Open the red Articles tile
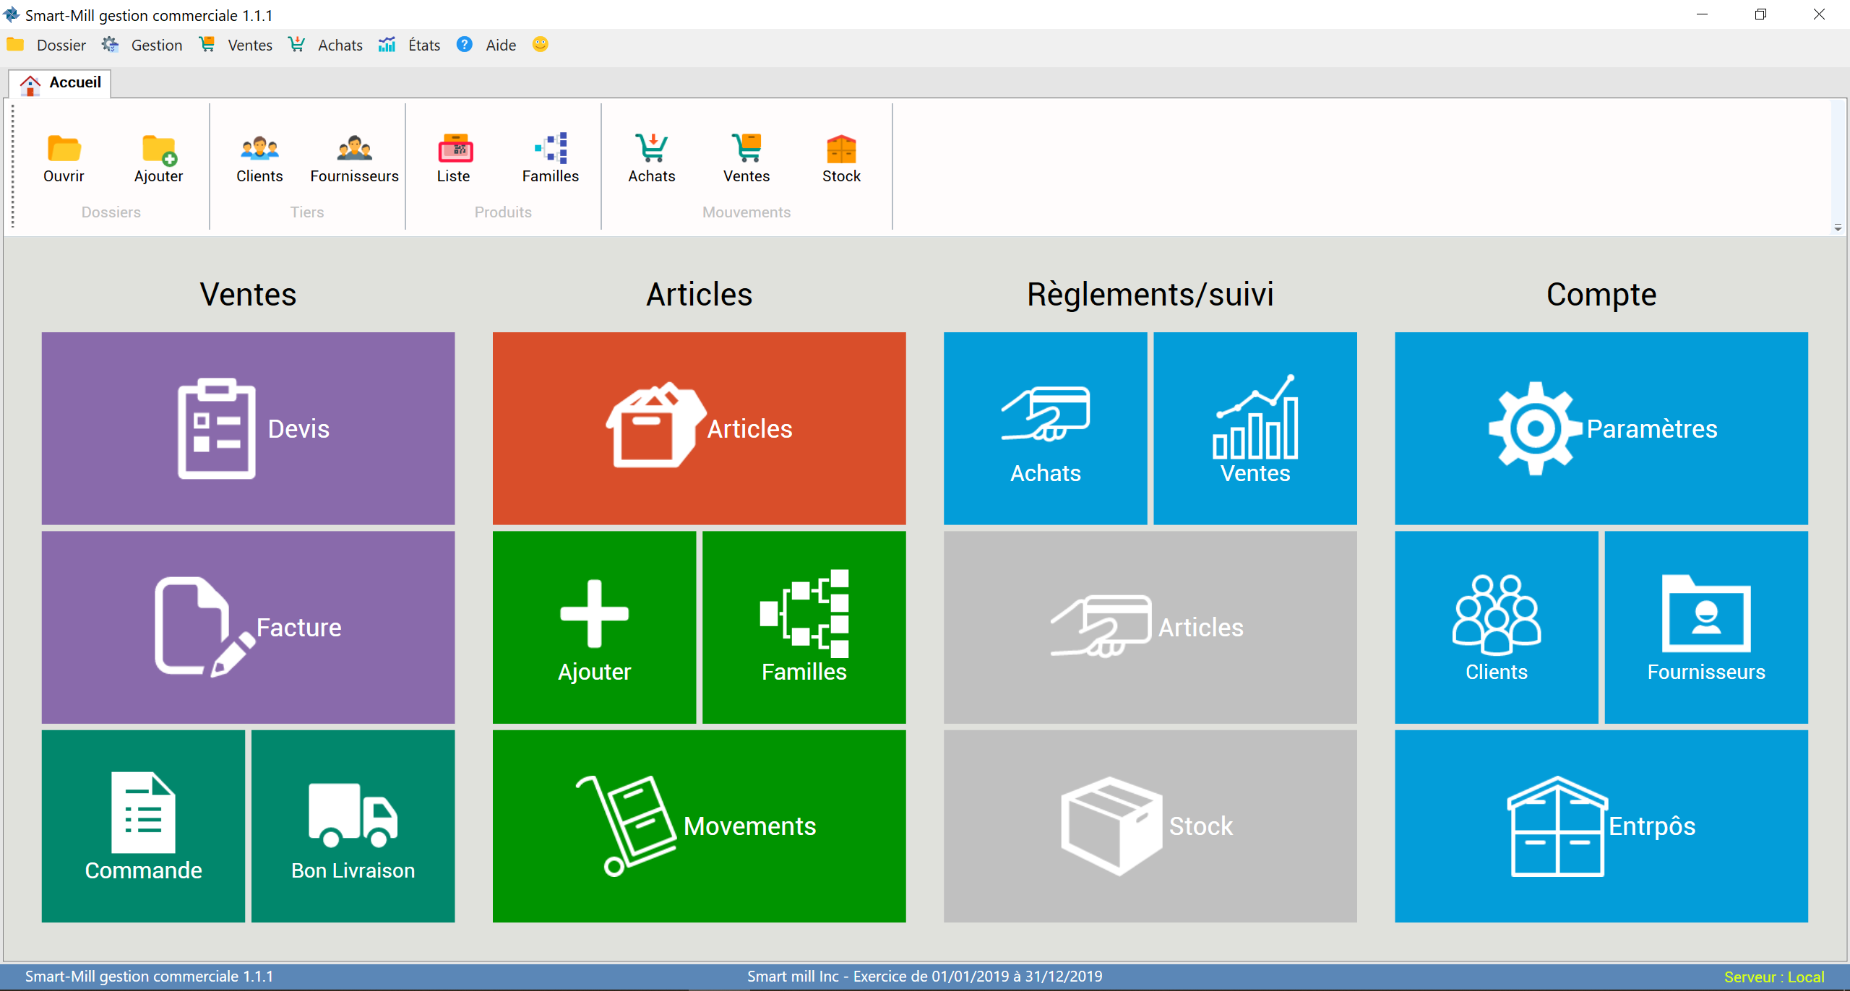The image size is (1850, 991). pyautogui.click(x=699, y=428)
